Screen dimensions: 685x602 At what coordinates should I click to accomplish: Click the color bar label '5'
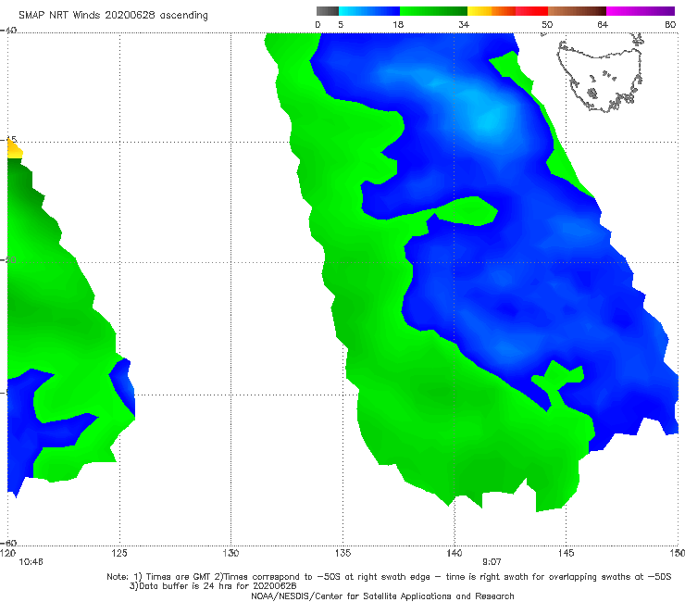pos(341,25)
